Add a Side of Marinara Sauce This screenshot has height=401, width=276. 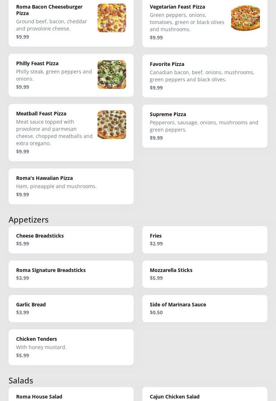tap(204, 308)
